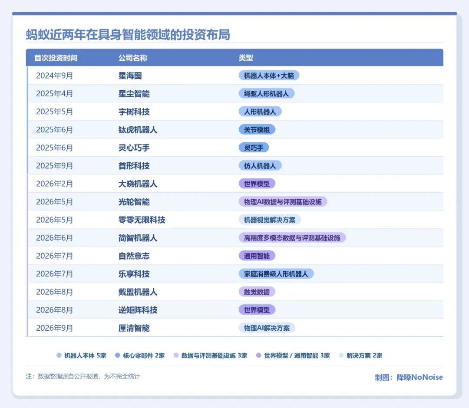Click the 数据与评测基础设施 legend dot
469x408 pixels.
(176, 355)
